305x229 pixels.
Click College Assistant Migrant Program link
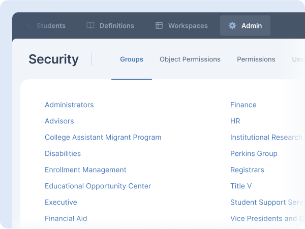coord(103,137)
